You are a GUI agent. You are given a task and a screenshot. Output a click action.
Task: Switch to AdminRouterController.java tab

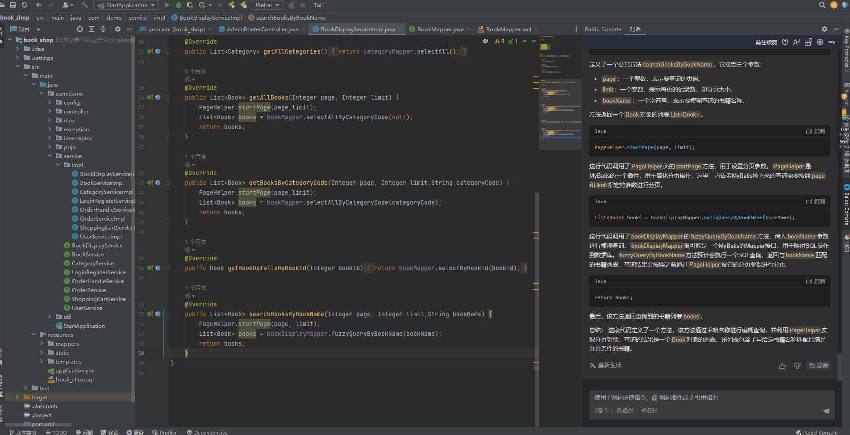click(x=262, y=29)
